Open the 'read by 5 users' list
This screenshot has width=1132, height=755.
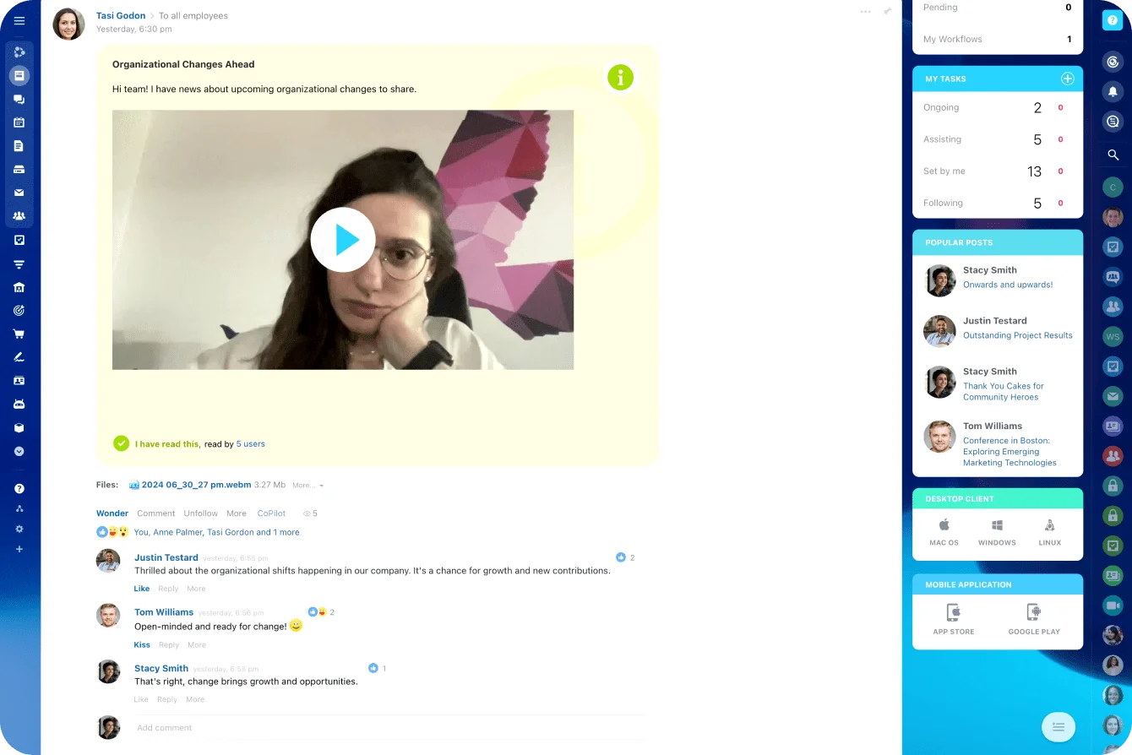point(250,443)
